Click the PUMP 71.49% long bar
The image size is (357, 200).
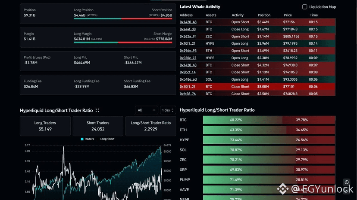(x=251, y=180)
